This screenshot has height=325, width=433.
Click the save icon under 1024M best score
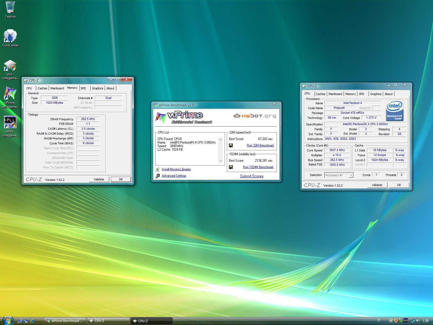[x=231, y=167]
